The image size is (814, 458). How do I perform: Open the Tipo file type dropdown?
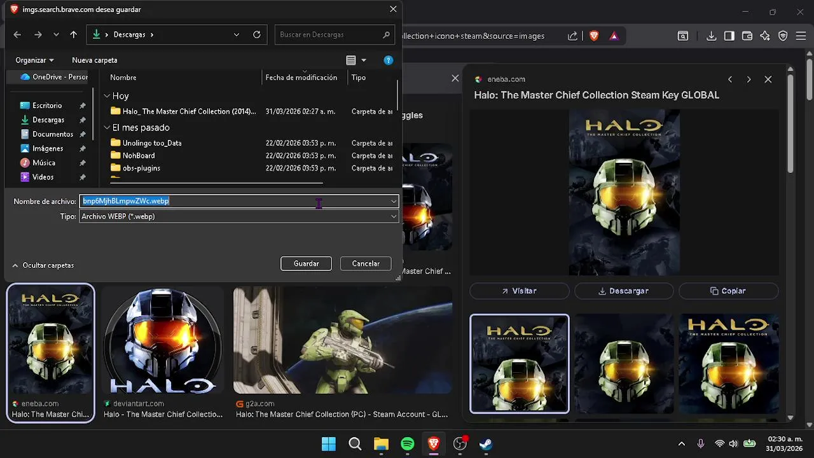click(239, 216)
